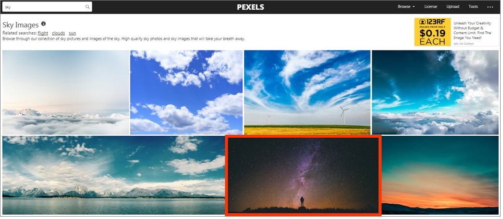Screen dimensions: 503x219
Task: Open the highlighted Milky Way silhouette photo
Action: [x=303, y=175]
